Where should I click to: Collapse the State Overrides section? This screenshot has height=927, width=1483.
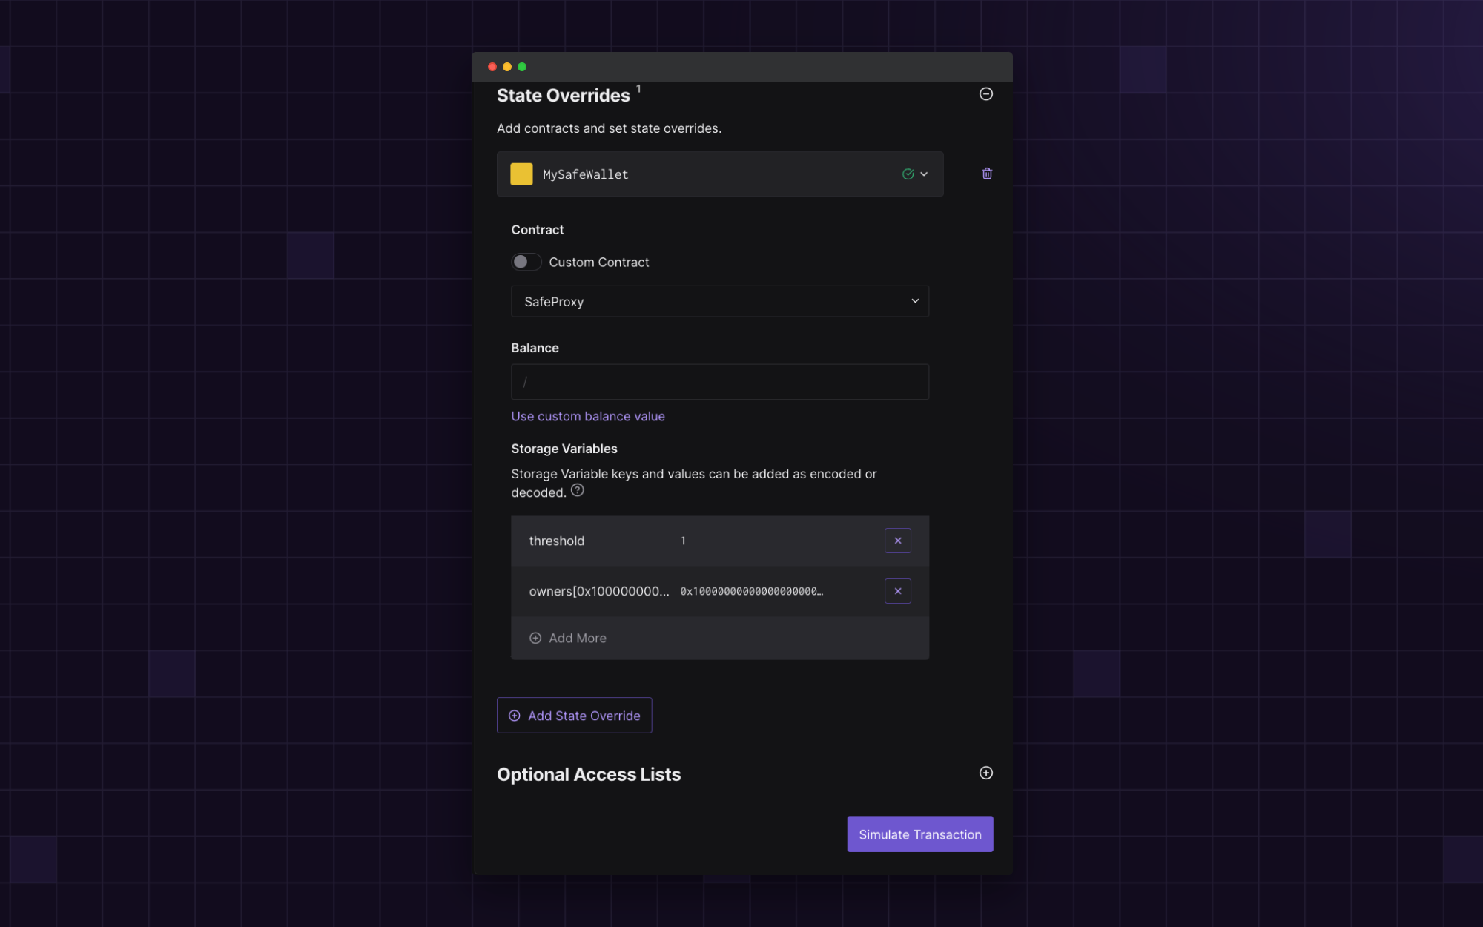tap(985, 93)
